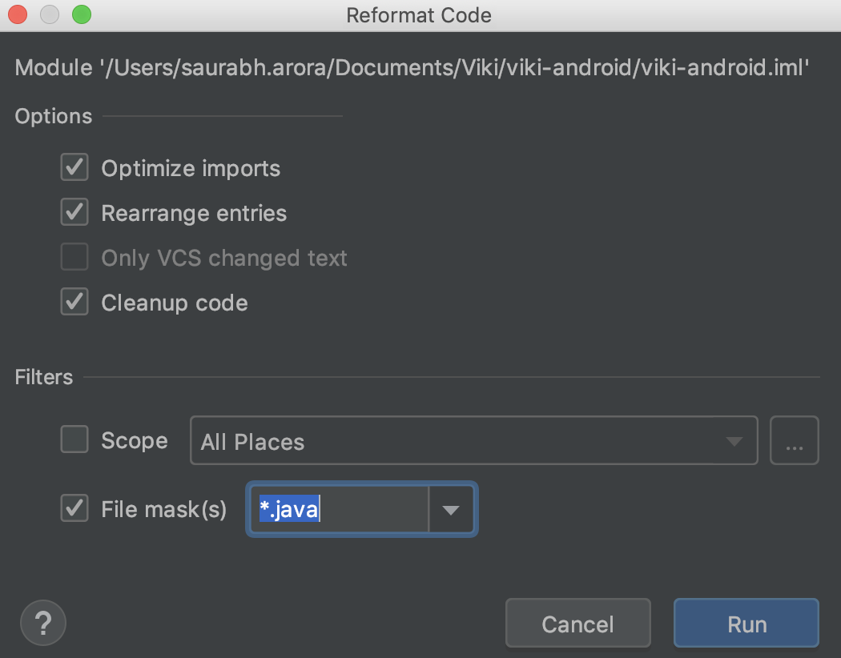Click into the *.java file mask field
Image resolution: width=841 pixels, height=658 pixels.
[x=340, y=510]
